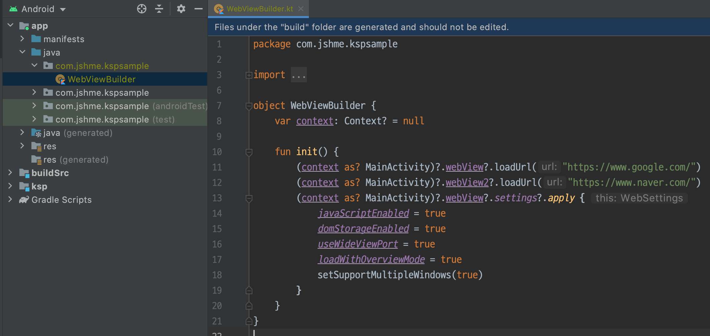Open the Android project view dropdown

click(x=64, y=9)
